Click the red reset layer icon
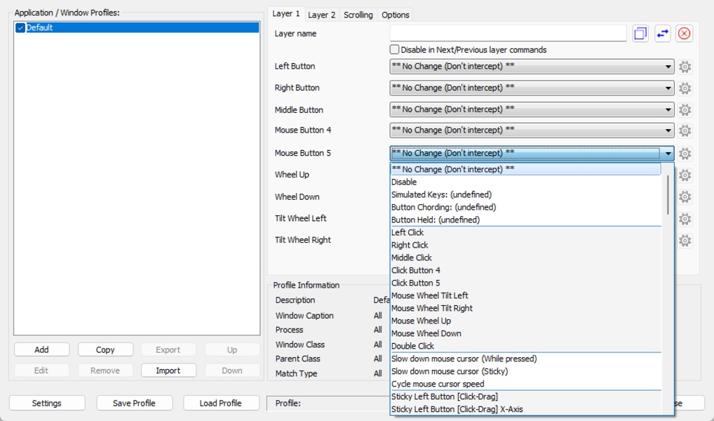The width and height of the screenshot is (714, 421). pos(685,34)
